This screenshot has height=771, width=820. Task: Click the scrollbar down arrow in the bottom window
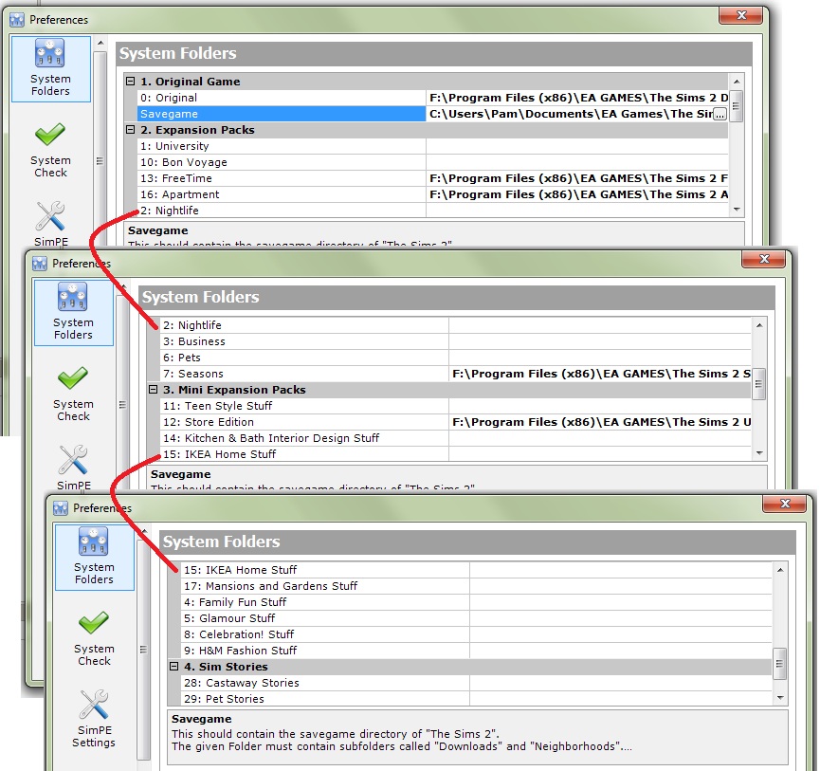(781, 700)
